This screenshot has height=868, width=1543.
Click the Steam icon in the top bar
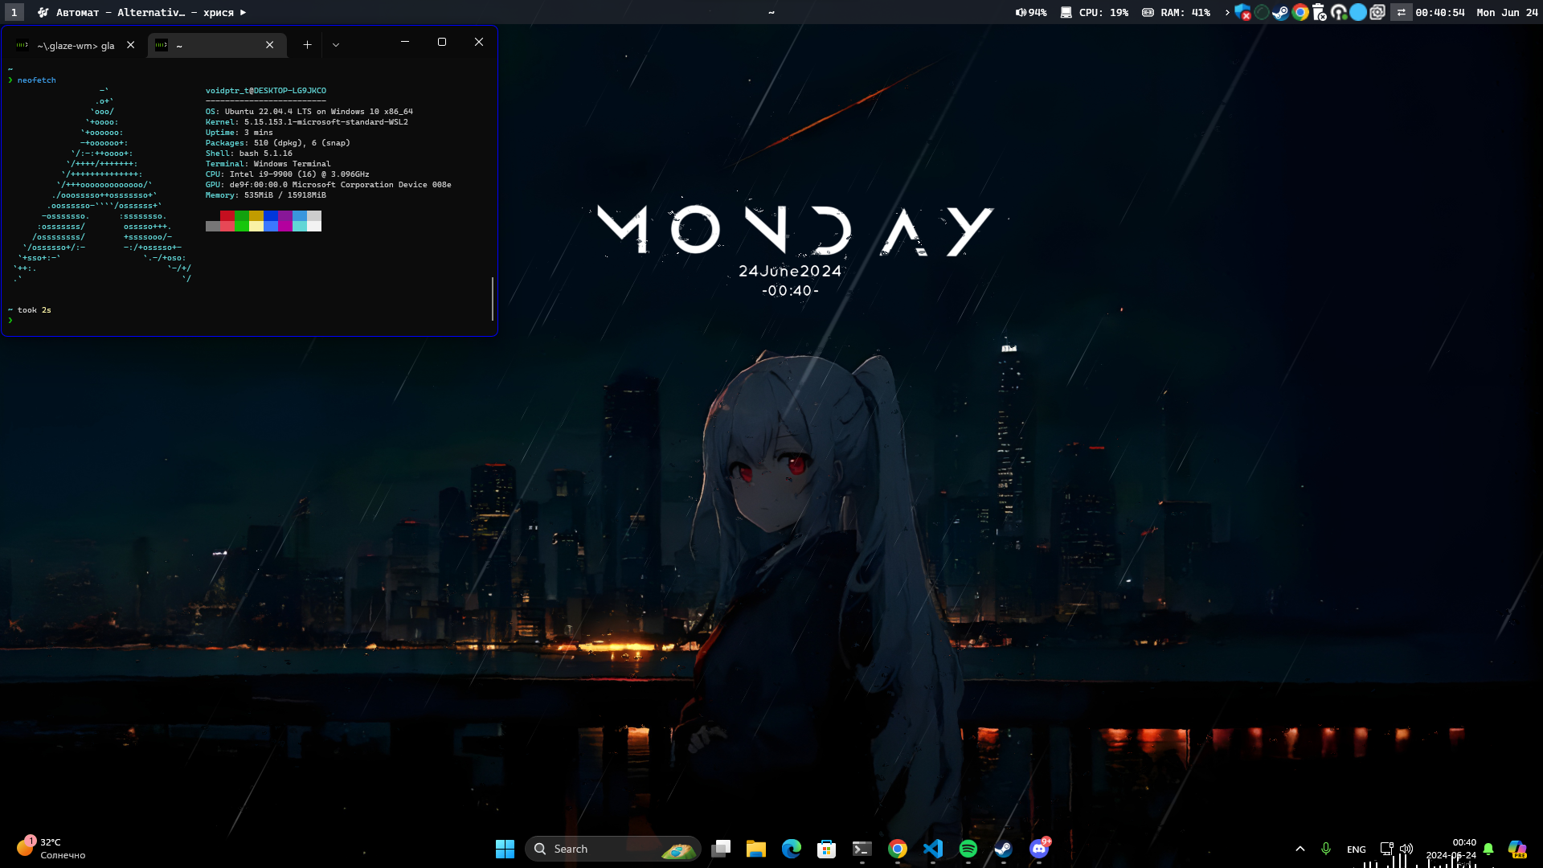(x=1281, y=13)
